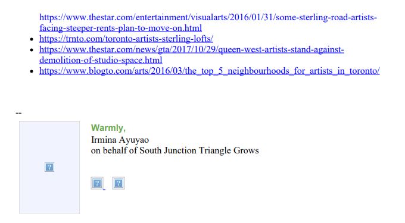This screenshot has height=223, width=405.
Task: Click "on behalf of South Junction Triangle Grows"
Action: (175, 150)
